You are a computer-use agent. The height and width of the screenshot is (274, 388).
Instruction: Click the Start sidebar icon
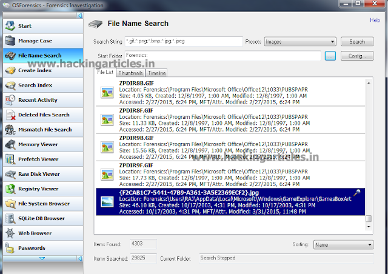(10, 25)
